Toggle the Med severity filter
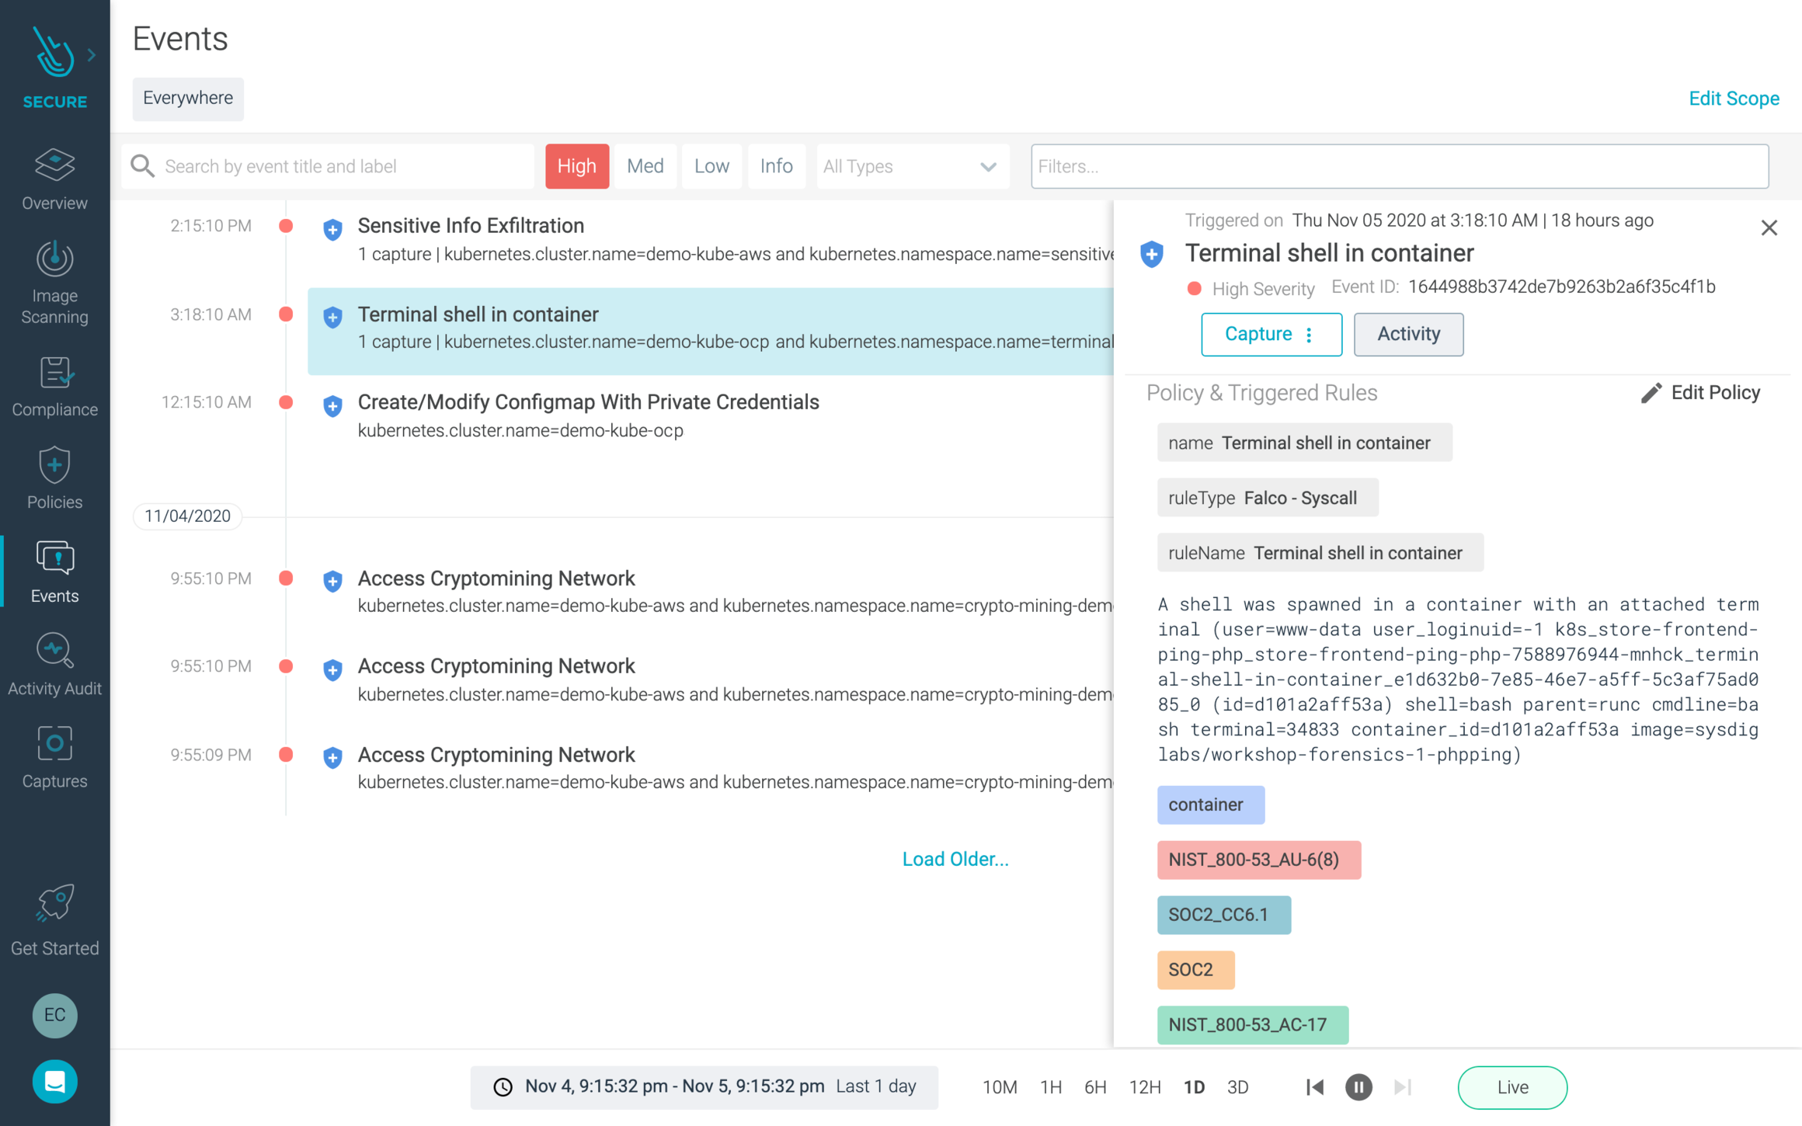The image size is (1802, 1126). tap(645, 166)
